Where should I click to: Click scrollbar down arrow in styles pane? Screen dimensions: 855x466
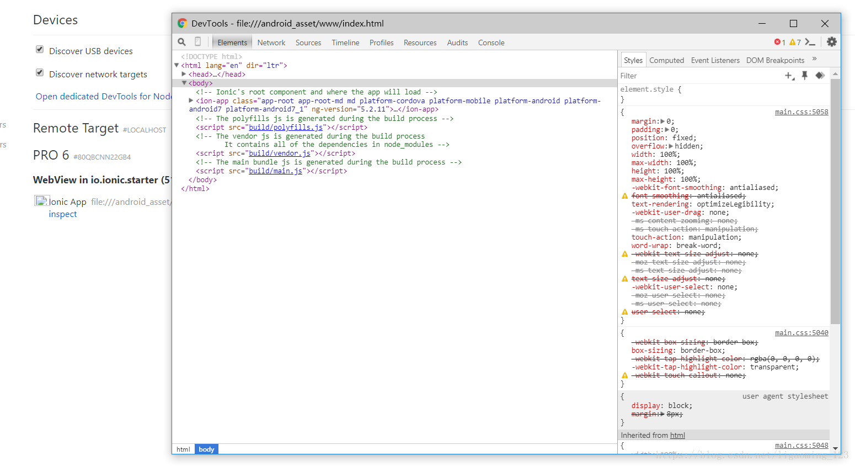(x=835, y=449)
